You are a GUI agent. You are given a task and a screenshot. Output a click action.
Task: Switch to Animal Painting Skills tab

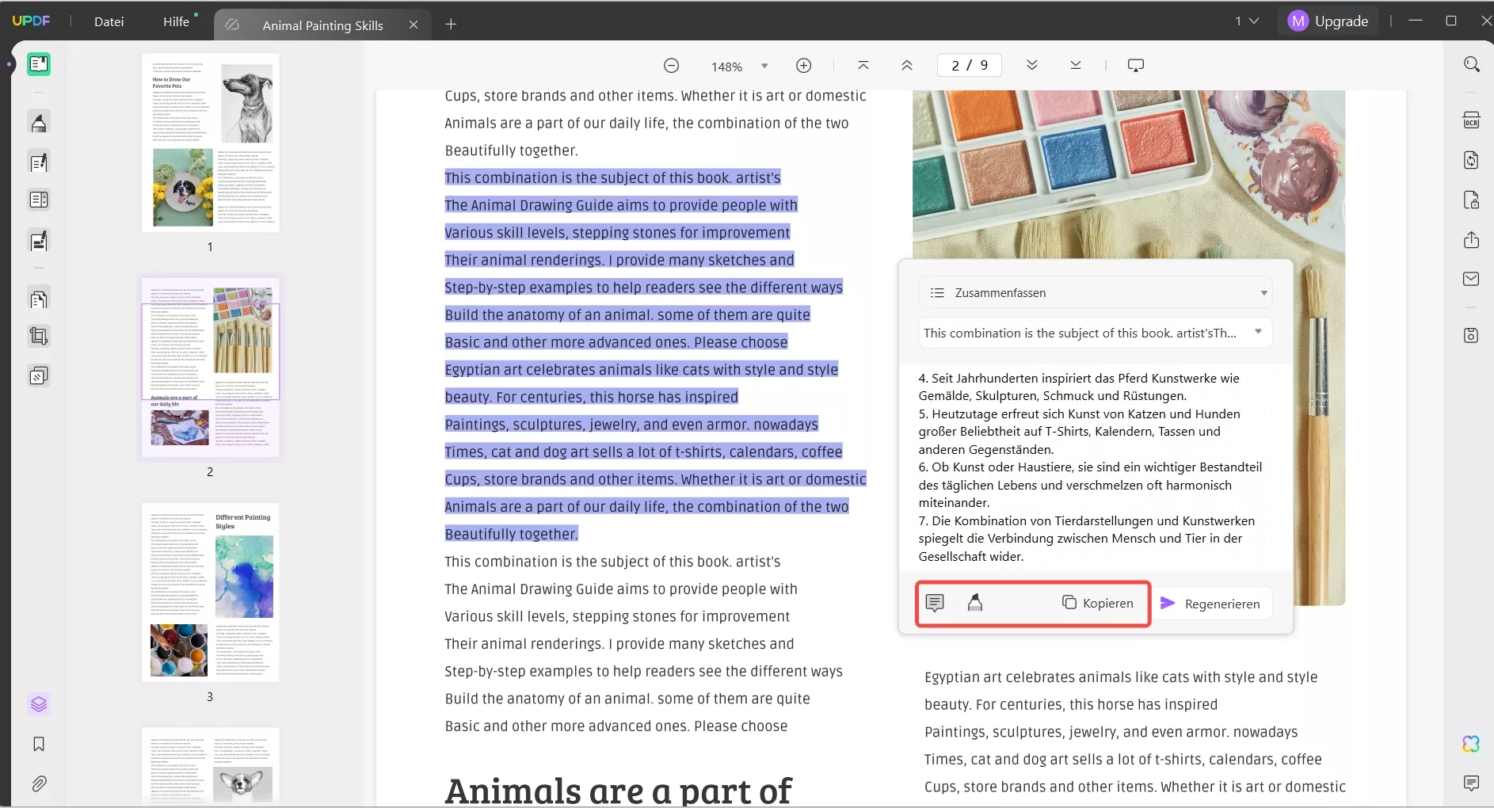point(322,25)
